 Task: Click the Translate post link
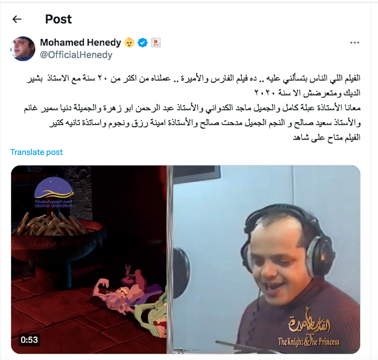tap(37, 152)
